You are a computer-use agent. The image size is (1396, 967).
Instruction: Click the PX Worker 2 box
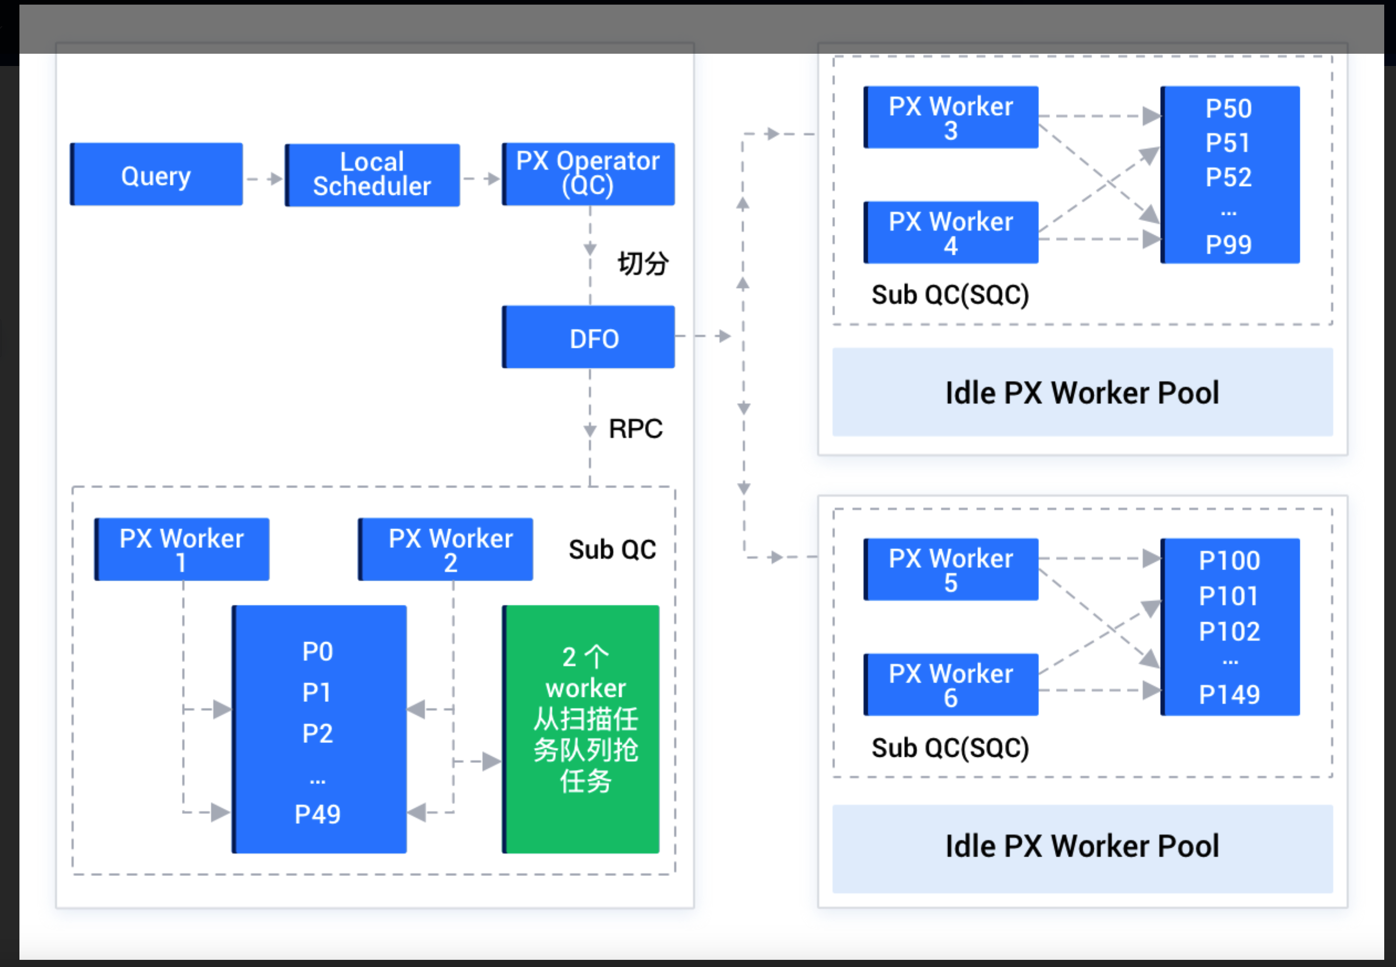pyautogui.click(x=445, y=550)
